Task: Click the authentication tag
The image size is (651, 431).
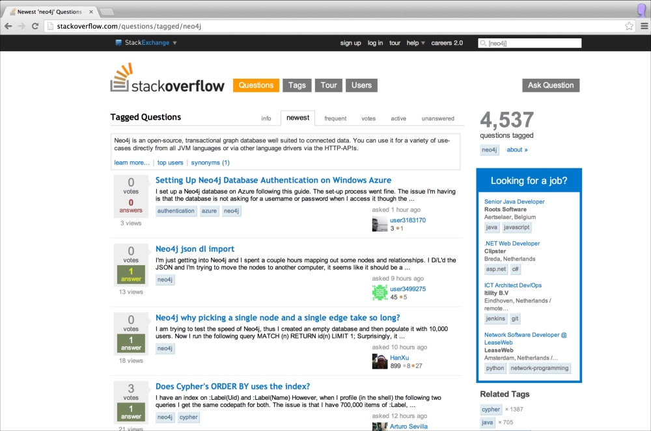Action: coord(176,211)
